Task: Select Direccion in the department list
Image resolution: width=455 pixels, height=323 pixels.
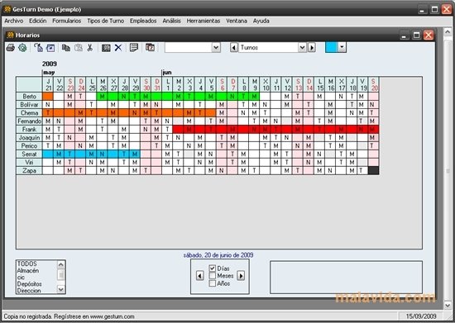Action: [x=29, y=291]
